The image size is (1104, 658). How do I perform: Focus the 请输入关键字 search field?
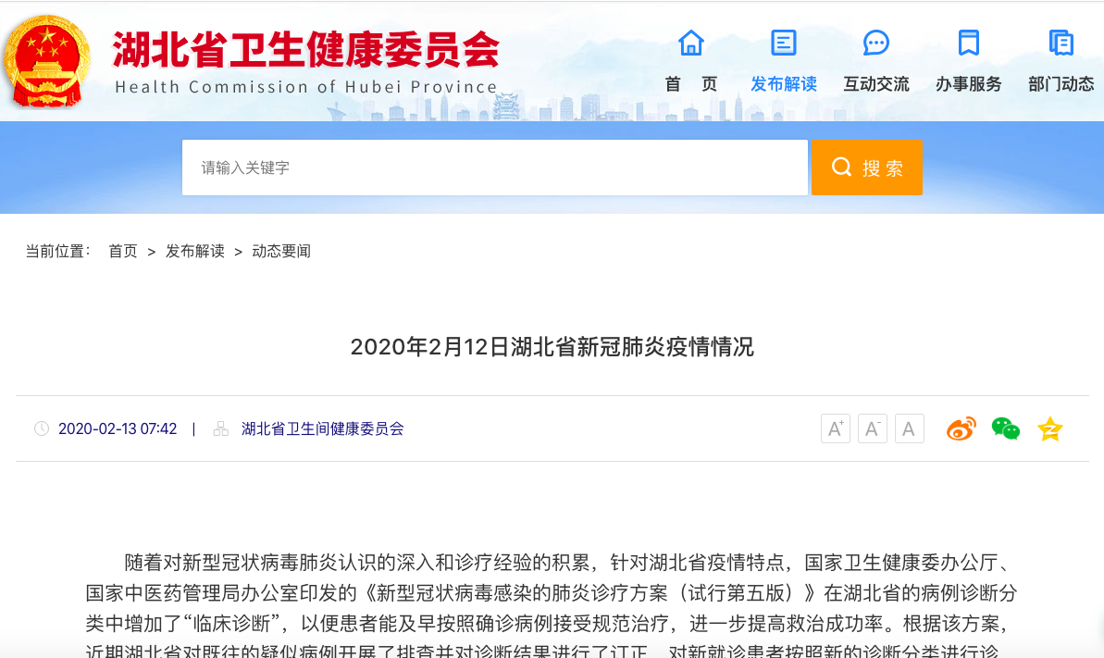[x=494, y=168]
